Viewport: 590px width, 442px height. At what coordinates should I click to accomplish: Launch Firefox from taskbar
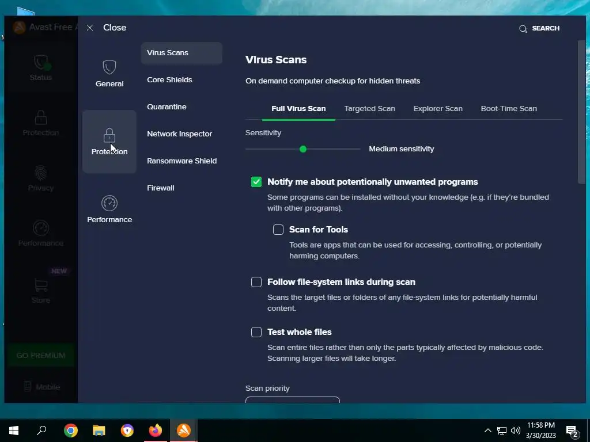pos(156,430)
